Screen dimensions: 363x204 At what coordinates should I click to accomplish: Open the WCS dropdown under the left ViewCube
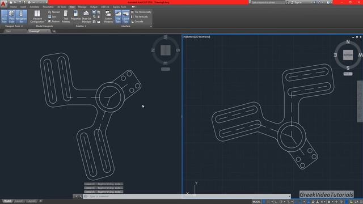[x=165, y=69]
